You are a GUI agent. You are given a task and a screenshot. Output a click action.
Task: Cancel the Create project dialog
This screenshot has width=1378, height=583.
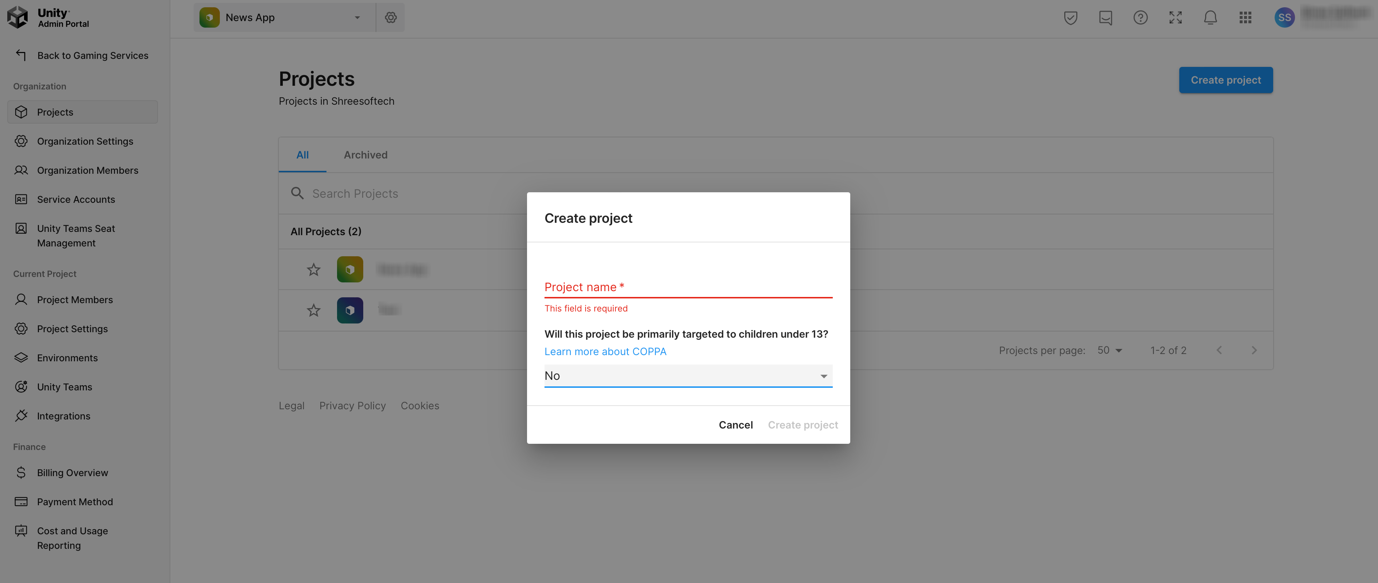pyautogui.click(x=735, y=425)
